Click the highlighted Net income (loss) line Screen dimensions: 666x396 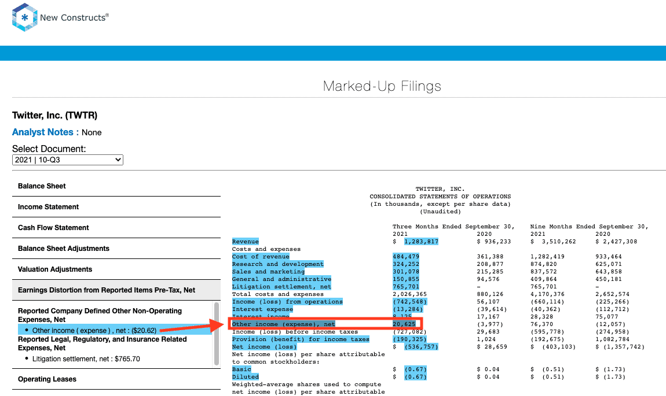point(264,347)
